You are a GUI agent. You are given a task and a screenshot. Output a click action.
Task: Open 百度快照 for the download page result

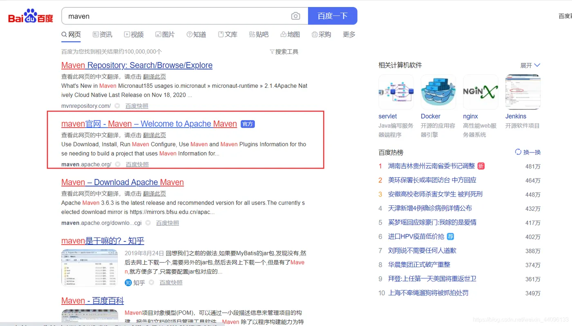coord(168,223)
